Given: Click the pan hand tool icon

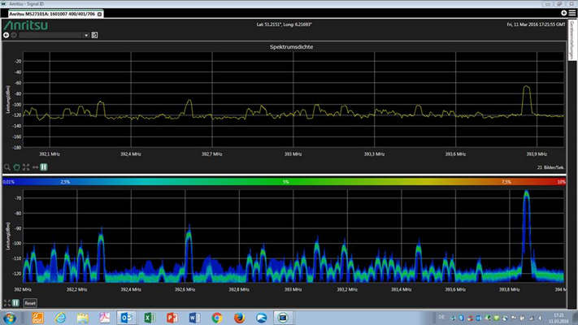Looking at the screenshot, I should [x=16, y=167].
